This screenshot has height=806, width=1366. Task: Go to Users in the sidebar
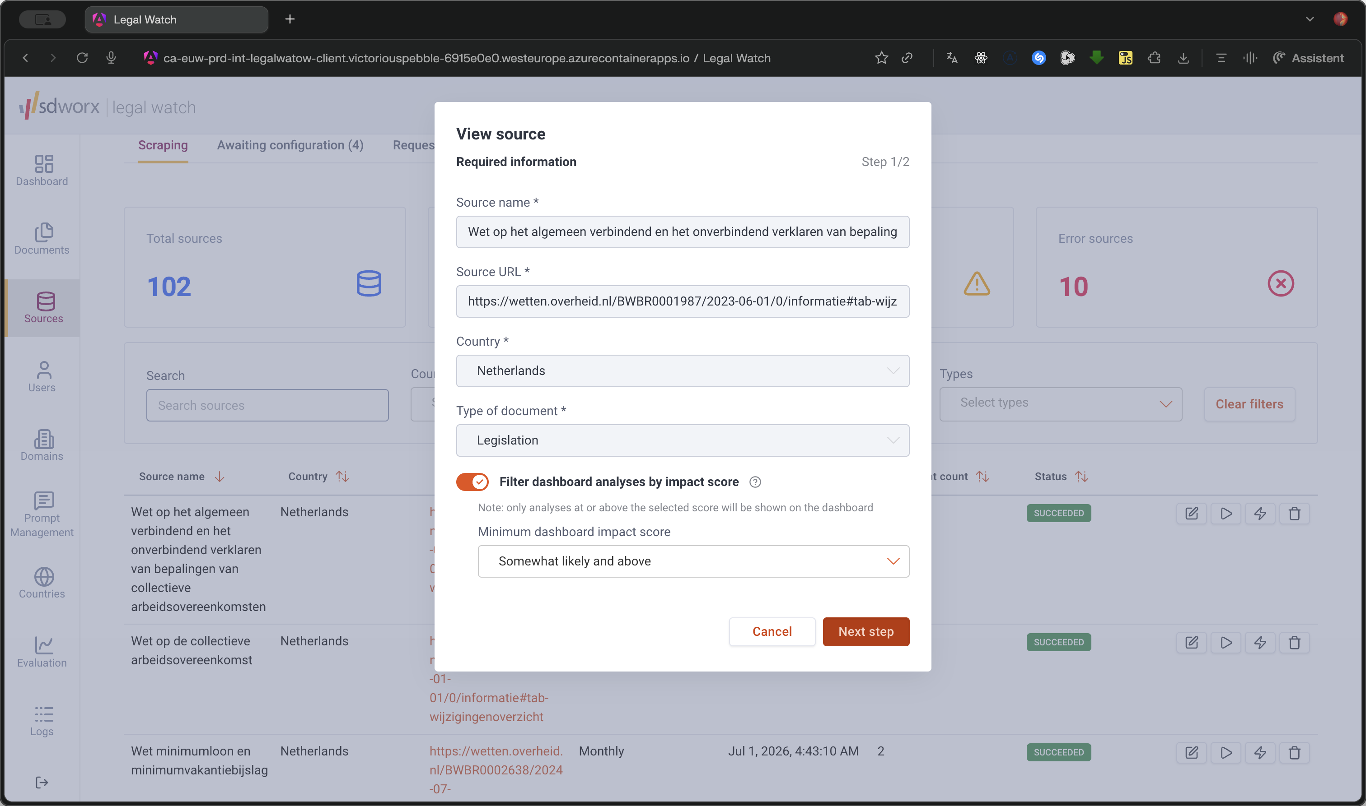[42, 377]
